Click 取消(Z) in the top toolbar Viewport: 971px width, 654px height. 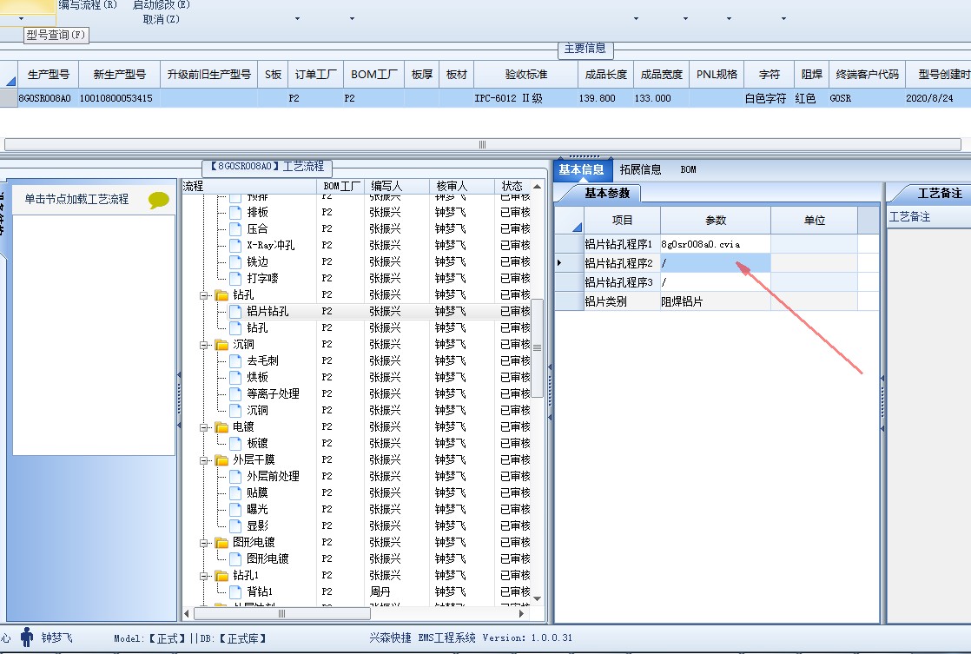click(x=161, y=19)
